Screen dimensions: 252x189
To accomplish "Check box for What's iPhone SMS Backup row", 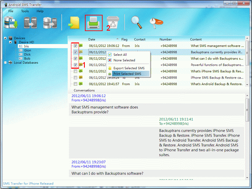I will coord(75,71).
